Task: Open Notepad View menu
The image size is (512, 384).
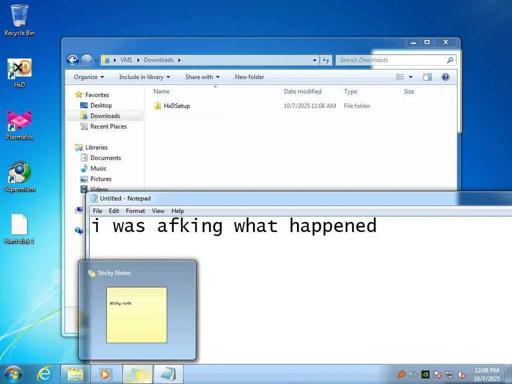Action: [x=158, y=211]
